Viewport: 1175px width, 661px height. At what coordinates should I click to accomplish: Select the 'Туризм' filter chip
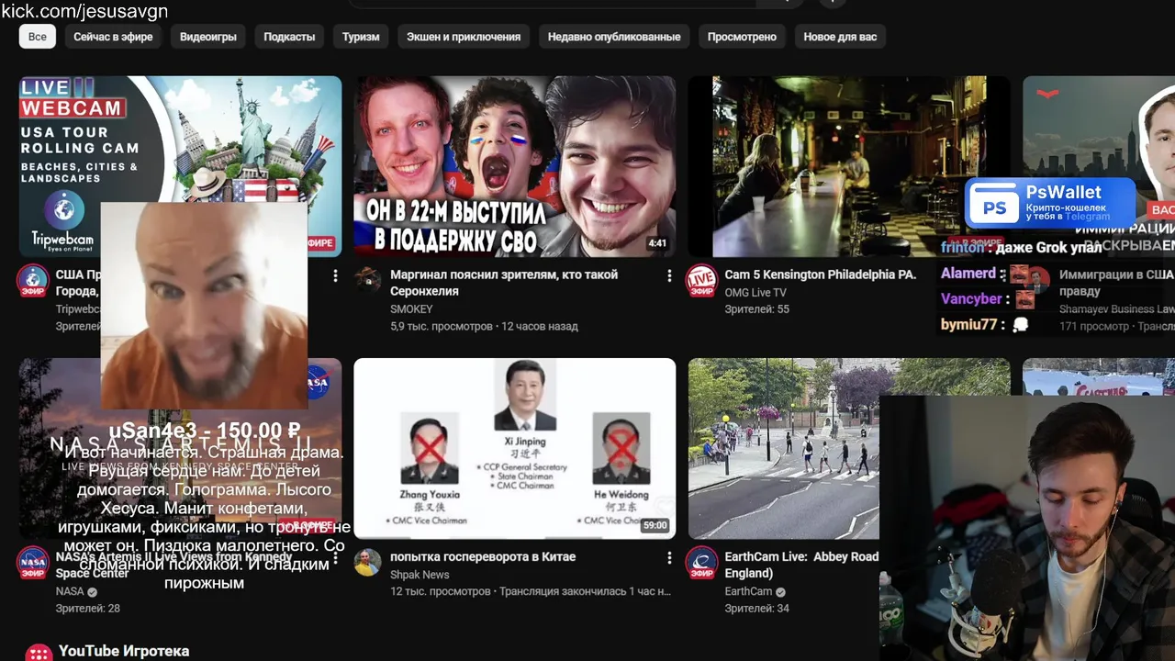pyautogui.click(x=361, y=37)
